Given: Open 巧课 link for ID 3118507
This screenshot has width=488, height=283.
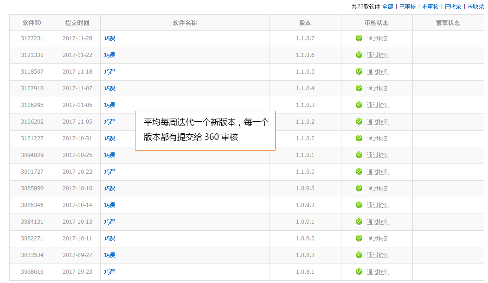Looking at the screenshot, I should coord(109,72).
